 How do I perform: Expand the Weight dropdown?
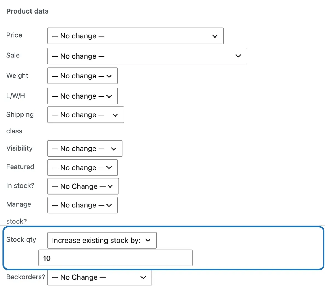click(82, 76)
